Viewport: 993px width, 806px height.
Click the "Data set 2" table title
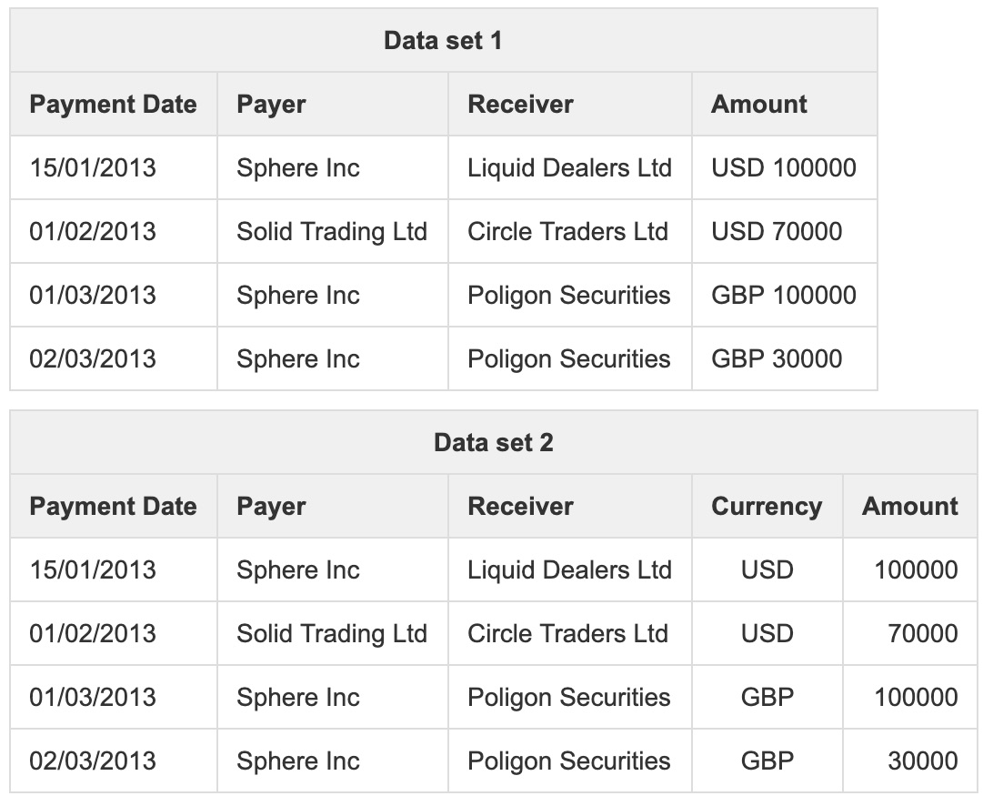(493, 443)
